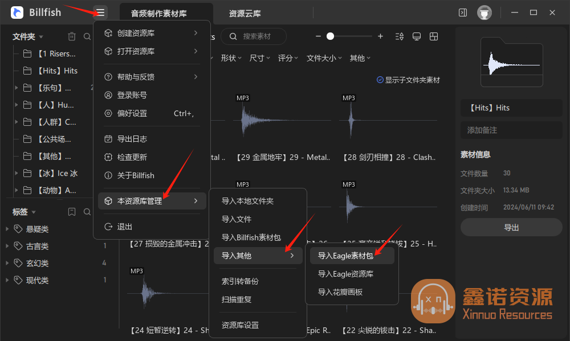The height and width of the screenshot is (341, 570).
Task: Select thumbnail 【22 尖锐的拔击】22 - Sha
Action: pos(389,330)
